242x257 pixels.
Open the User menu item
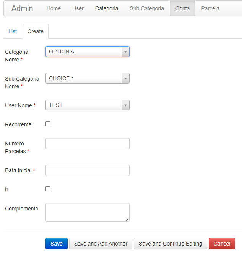coord(78,8)
